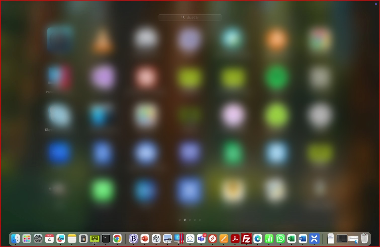Image resolution: width=380 pixels, height=247 pixels.
Task: Launch Freeform from the dock
Action: point(61,238)
